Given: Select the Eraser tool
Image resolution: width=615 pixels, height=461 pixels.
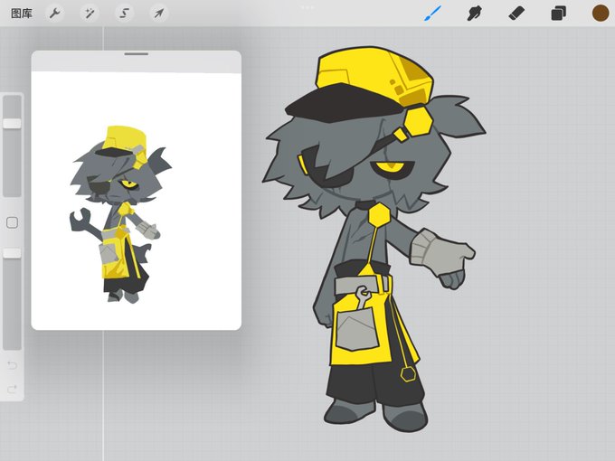Looking at the screenshot, I should coord(516,14).
